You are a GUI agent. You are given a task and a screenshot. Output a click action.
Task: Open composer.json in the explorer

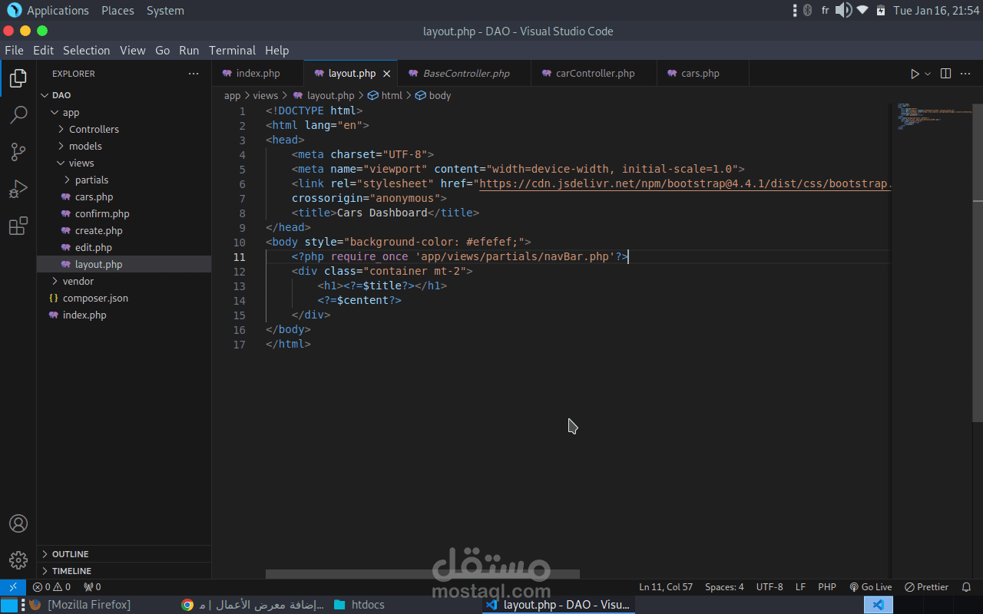[x=95, y=298]
